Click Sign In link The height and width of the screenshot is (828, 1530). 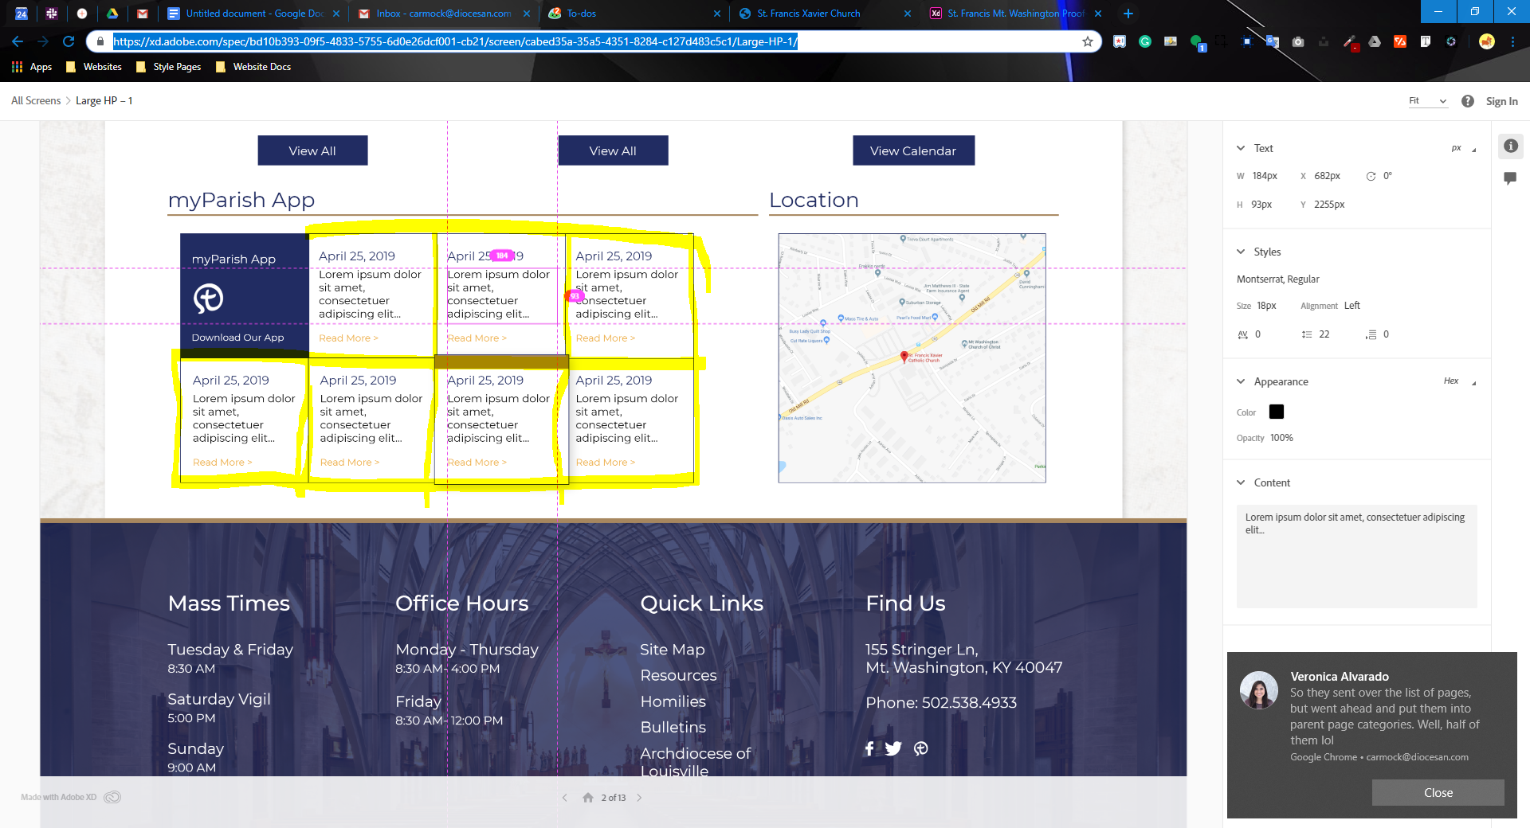tap(1501, 101)
